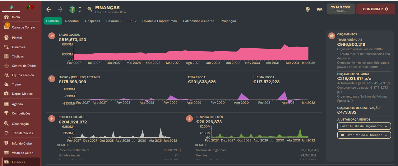Click the €986,800,219 transfer budget value
Viewport: 398px width, 166px height.
click(351, 44)
